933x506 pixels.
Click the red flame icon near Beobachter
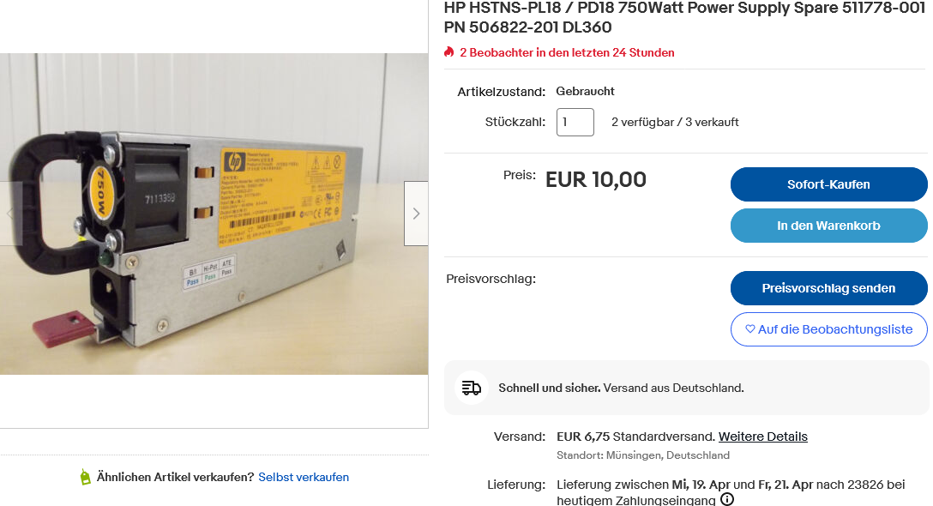tap(449, 52)
